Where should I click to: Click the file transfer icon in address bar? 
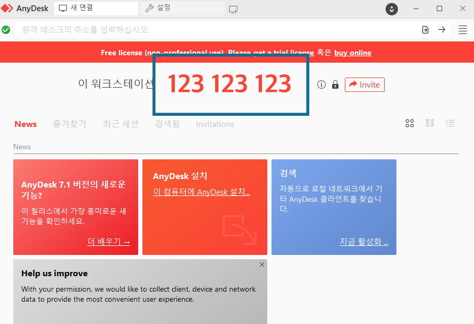coord(425,30)
